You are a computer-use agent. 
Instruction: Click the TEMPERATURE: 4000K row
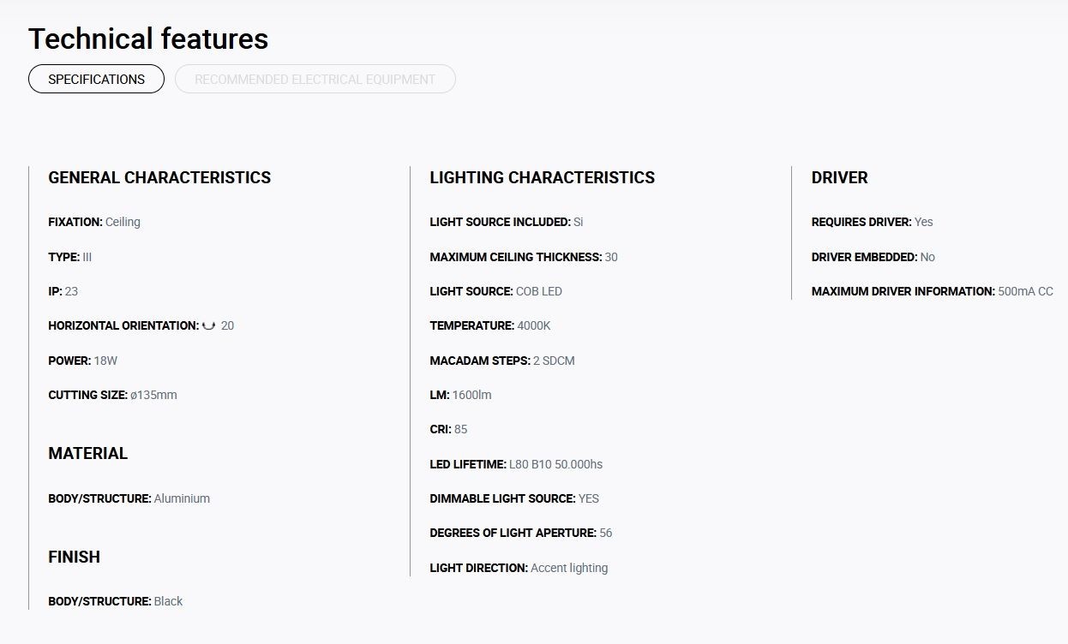(490, 325)
